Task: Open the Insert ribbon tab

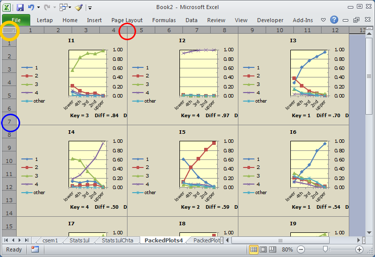Action: [x=94, y=20]
